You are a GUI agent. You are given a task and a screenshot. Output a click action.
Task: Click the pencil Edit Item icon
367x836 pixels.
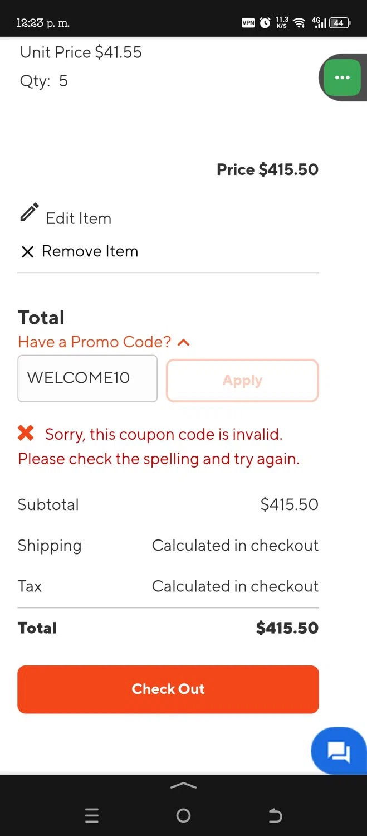point(30,212)
